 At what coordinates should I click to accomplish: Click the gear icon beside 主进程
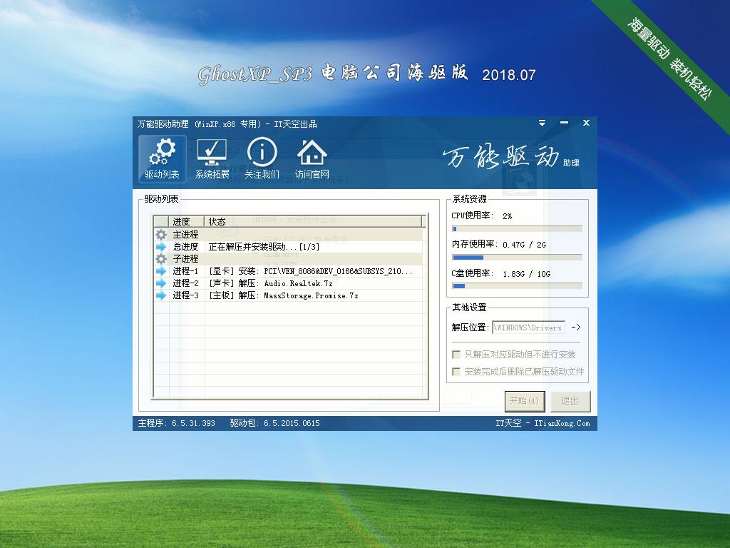point(162,234)
